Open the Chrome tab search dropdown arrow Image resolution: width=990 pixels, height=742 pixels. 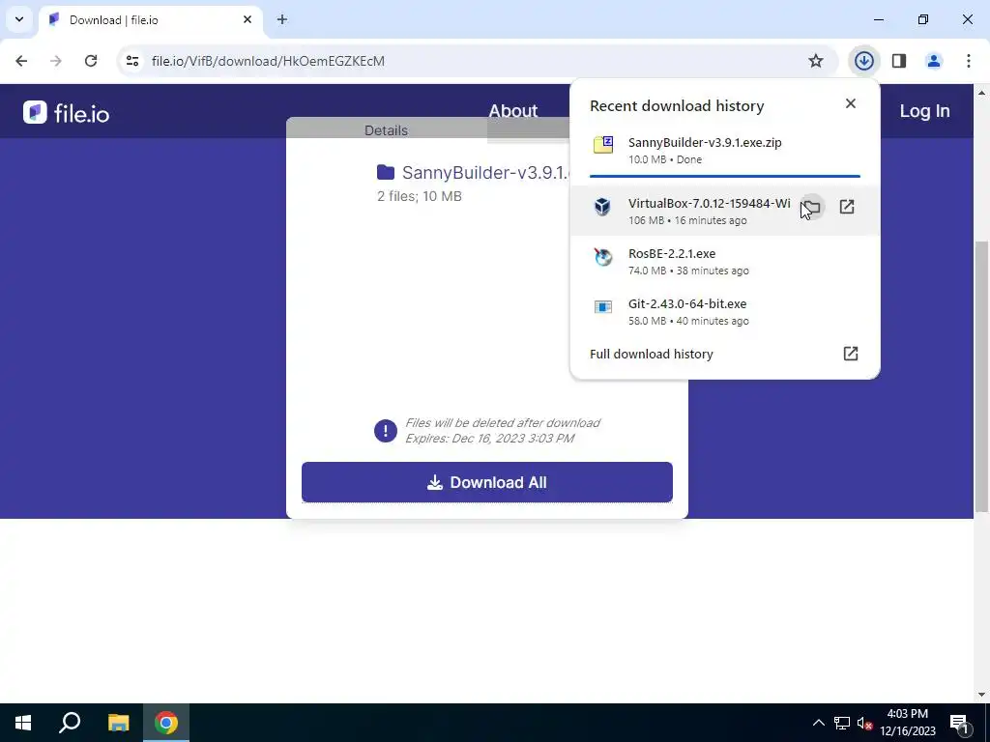coord(19,19)
